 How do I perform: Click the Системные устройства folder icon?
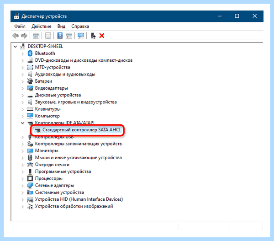(x=30, y=192)
